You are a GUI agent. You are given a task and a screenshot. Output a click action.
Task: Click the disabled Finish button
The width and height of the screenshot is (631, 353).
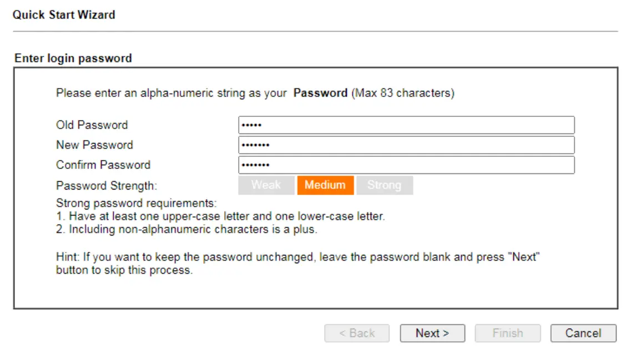coord(508,333)
